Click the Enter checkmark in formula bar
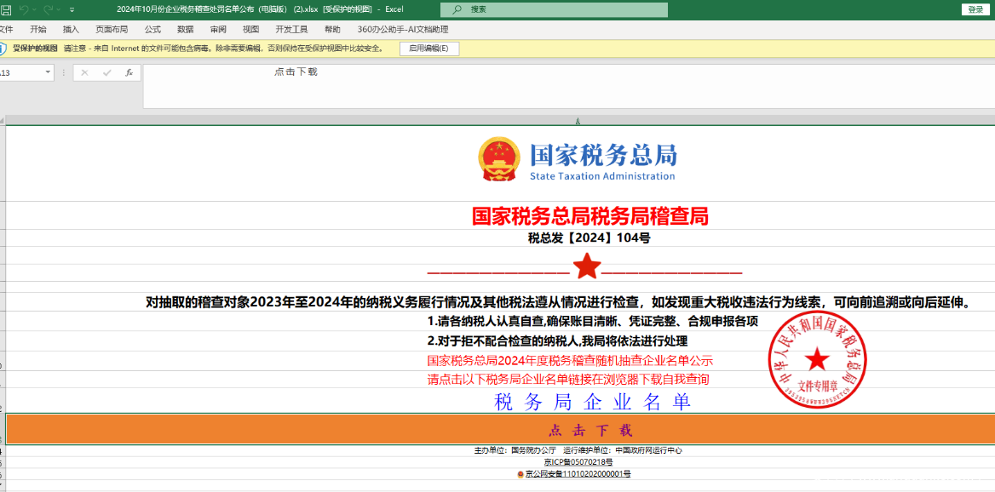 [106, 73]
